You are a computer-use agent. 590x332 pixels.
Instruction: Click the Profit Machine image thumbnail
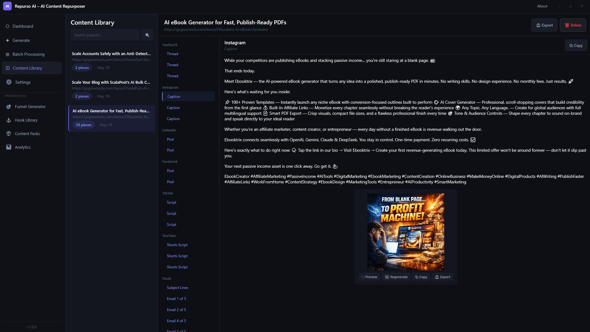(406, 232)
